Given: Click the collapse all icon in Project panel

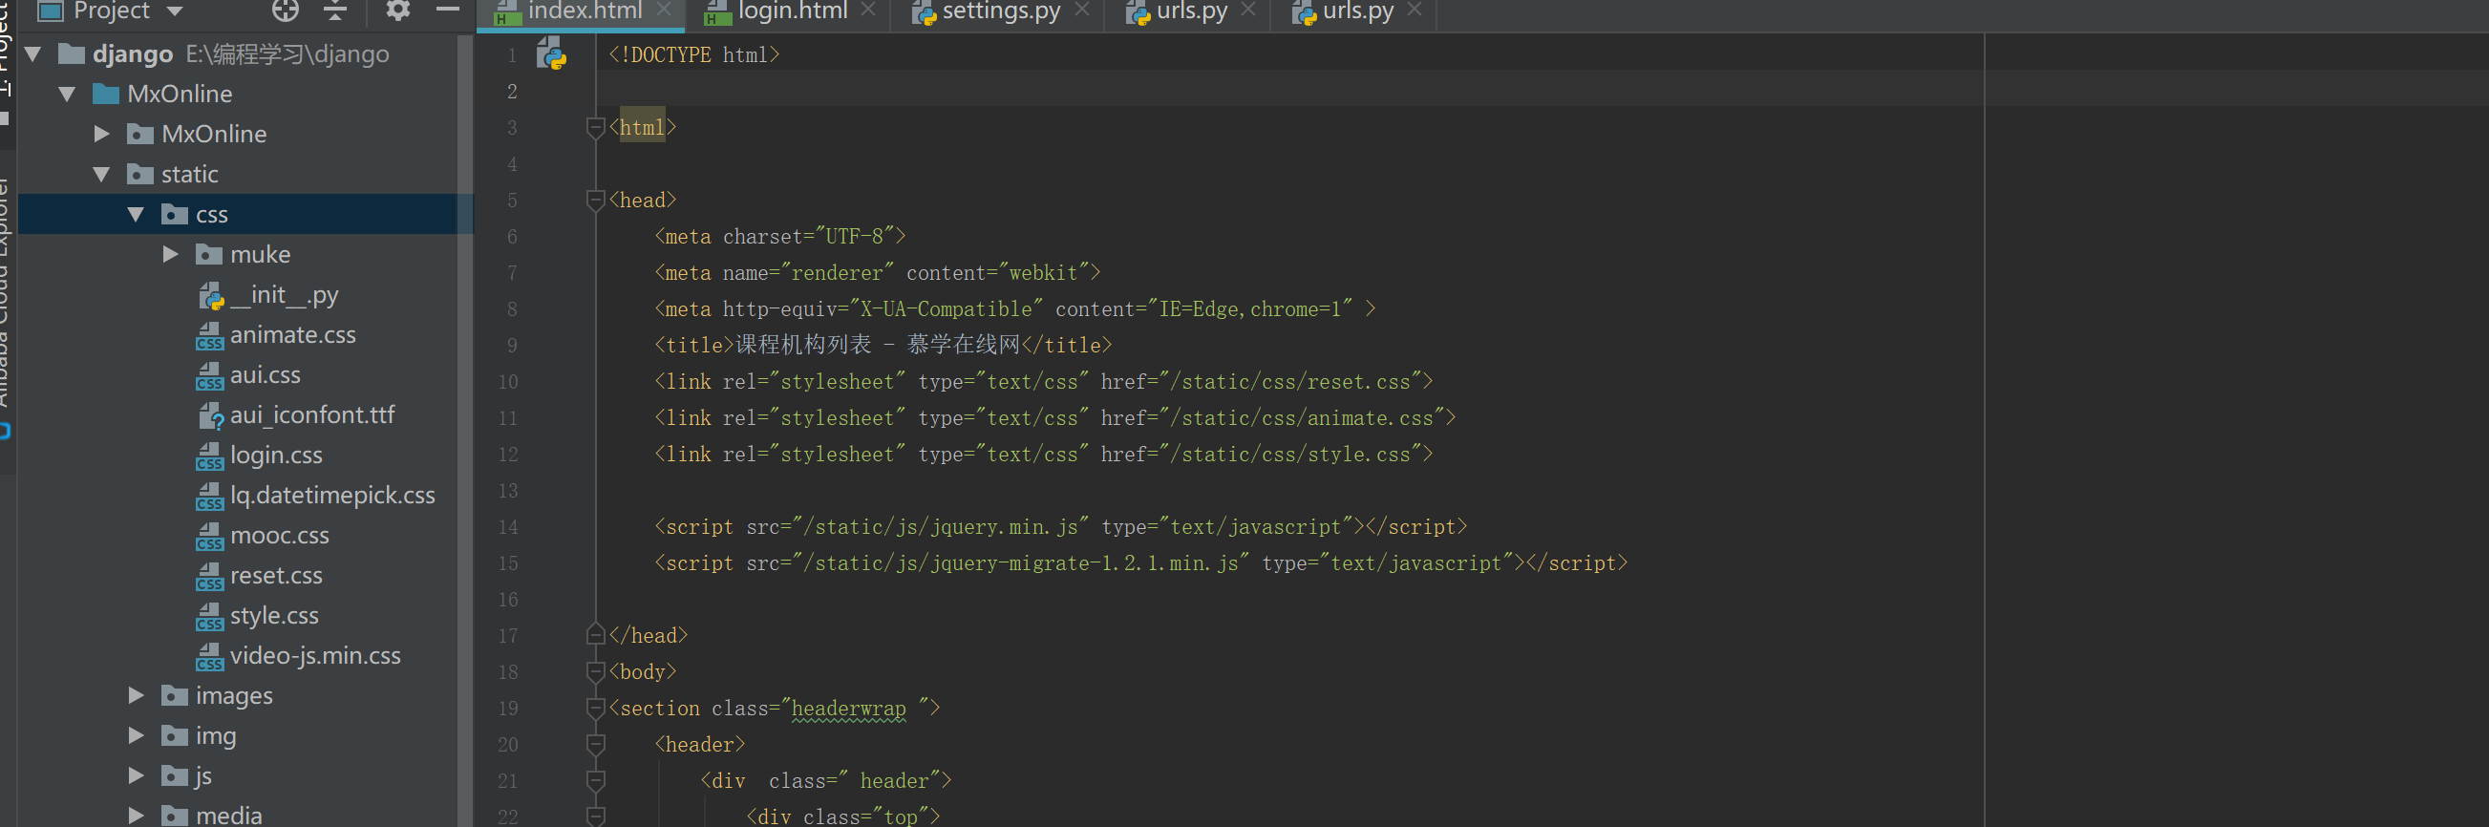Looking at the screenshot, I should [x=335, y=11].
